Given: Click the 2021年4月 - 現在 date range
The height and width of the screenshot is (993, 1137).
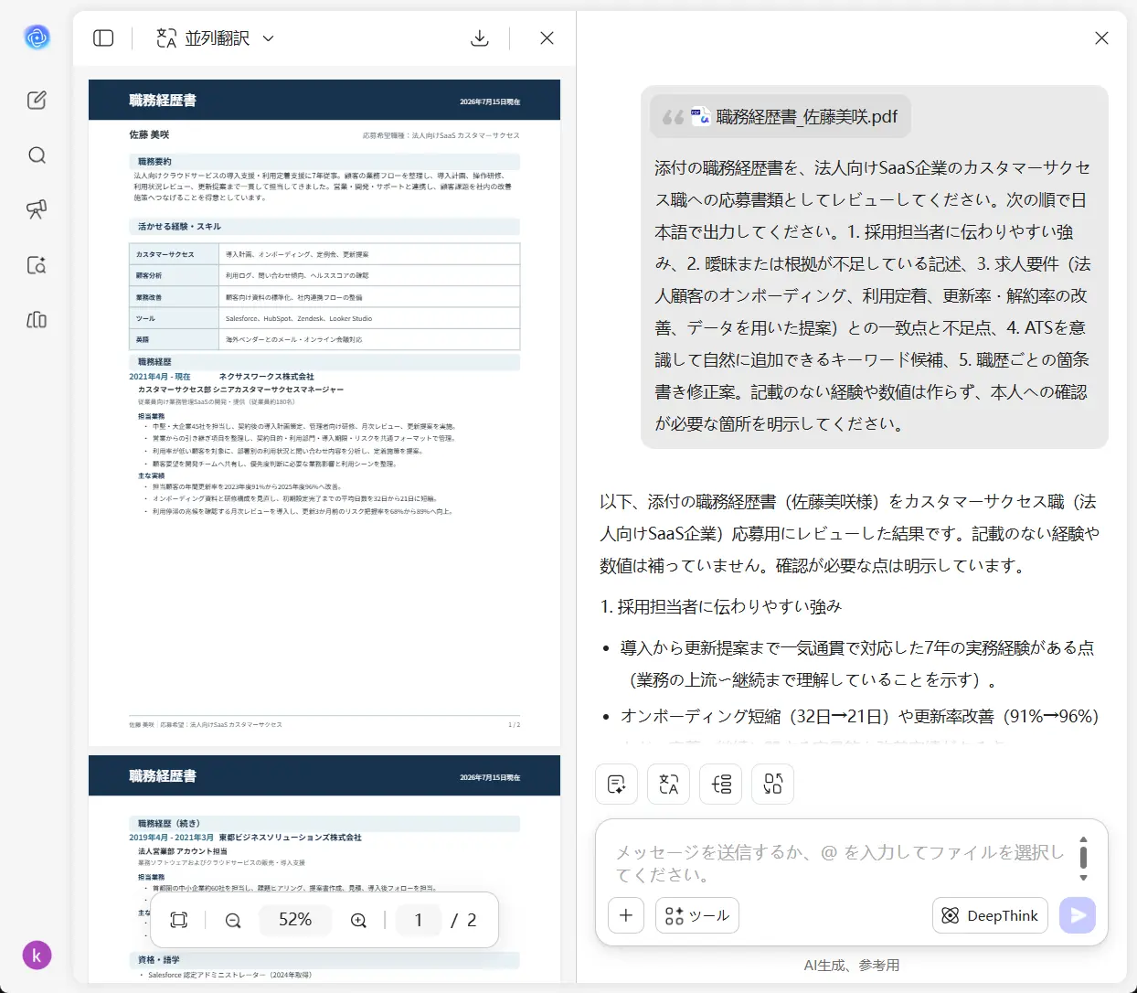Looking at the screenshot, I should point(160,377).
